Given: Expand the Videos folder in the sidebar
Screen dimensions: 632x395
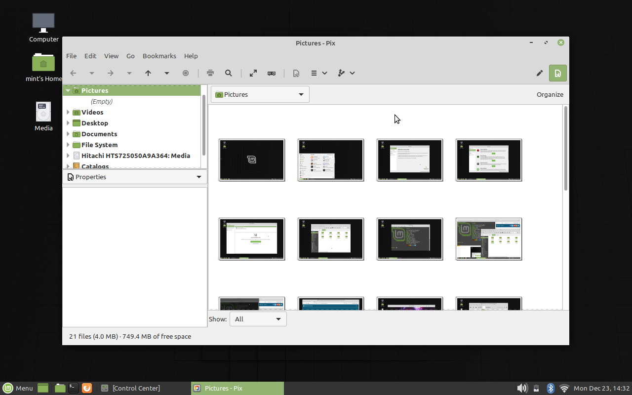Looking at the screenshot, I should pyautogui.click(x=69, y=112).
